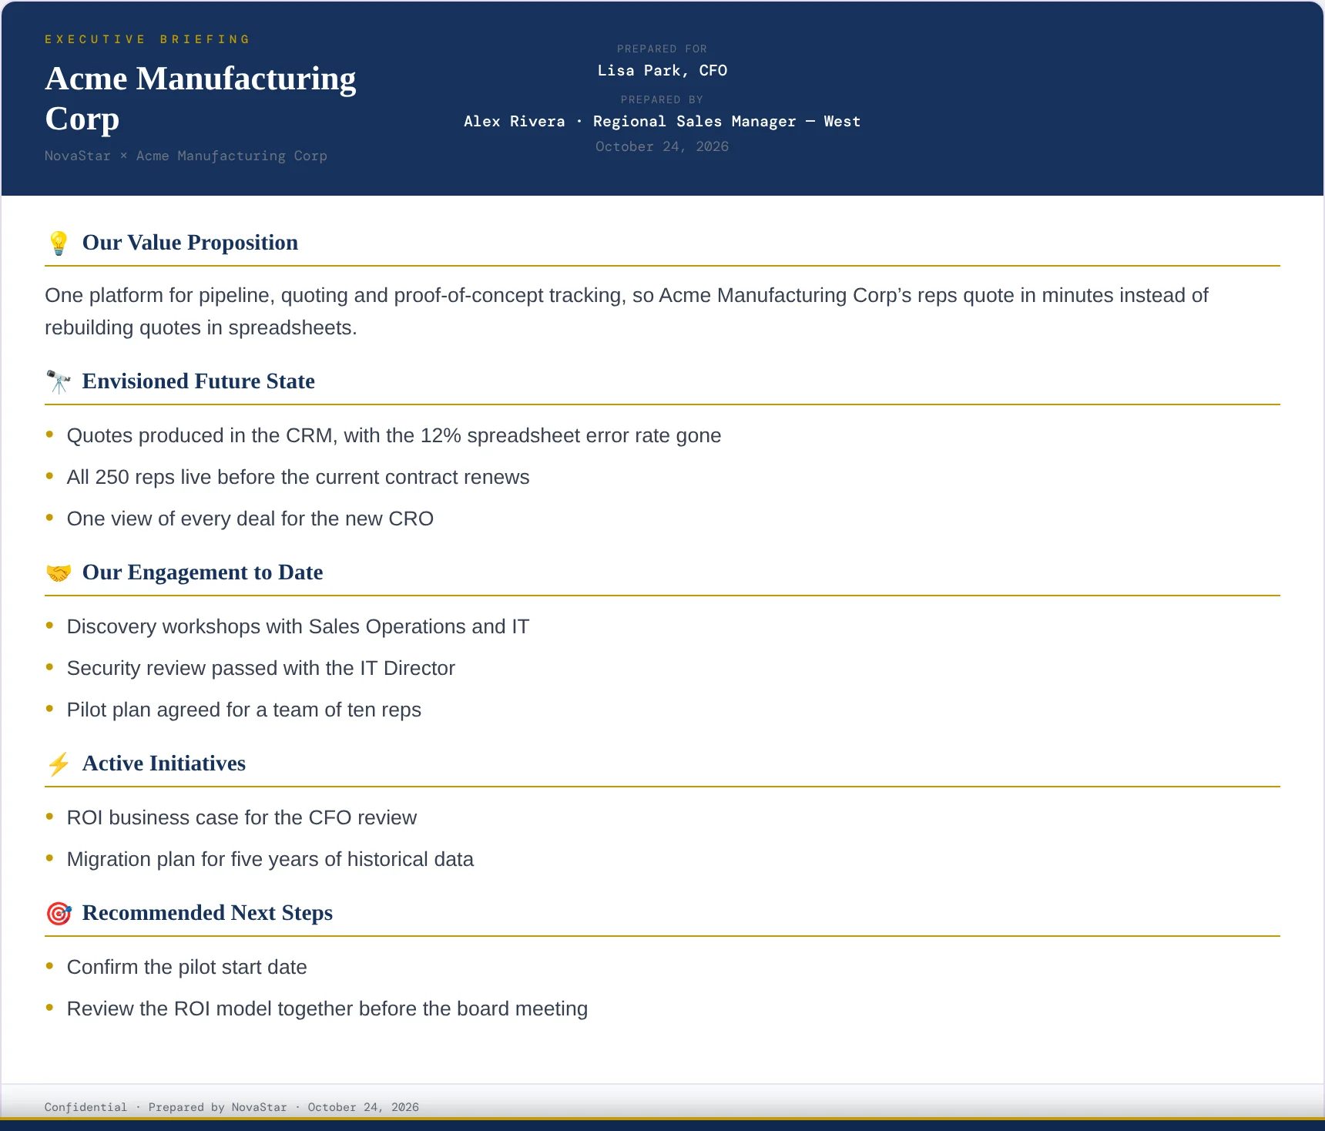
Task: Click 'Pilot plan agreed for a team of ten reps'
Action: tap(243, 710)
